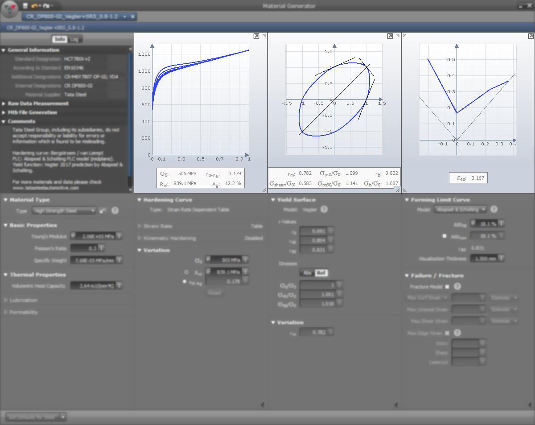Switch to the Info tab
535x425 pixels.
pos(60,39)
